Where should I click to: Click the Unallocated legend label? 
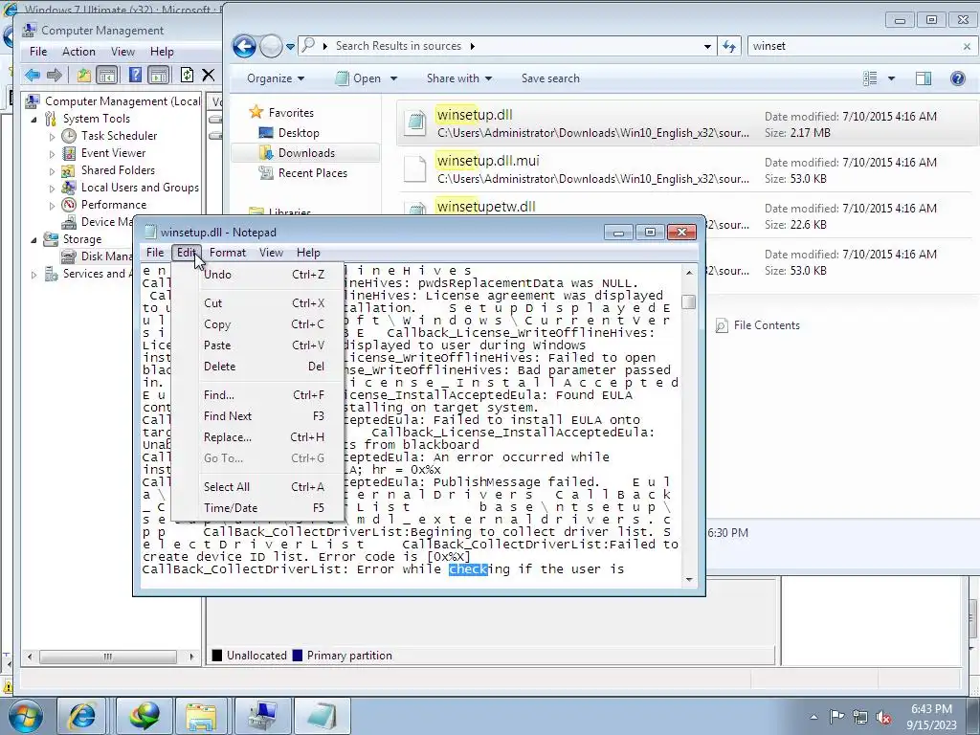[x=256, y=656]
